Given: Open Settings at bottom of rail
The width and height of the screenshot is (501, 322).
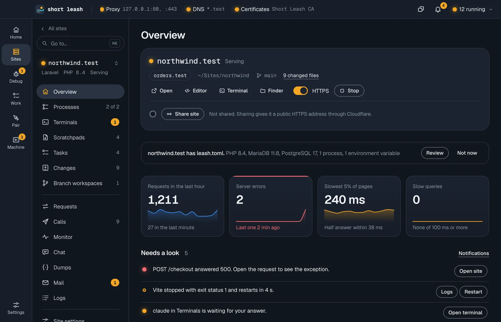Looking at the screenshot, I should [16, 308].
